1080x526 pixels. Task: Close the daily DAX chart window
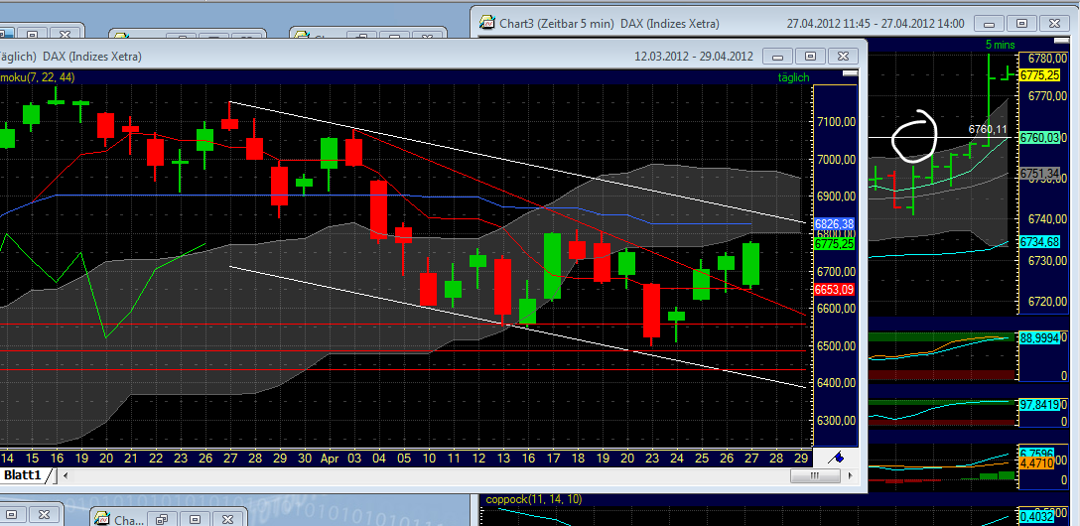pos(843,57)
